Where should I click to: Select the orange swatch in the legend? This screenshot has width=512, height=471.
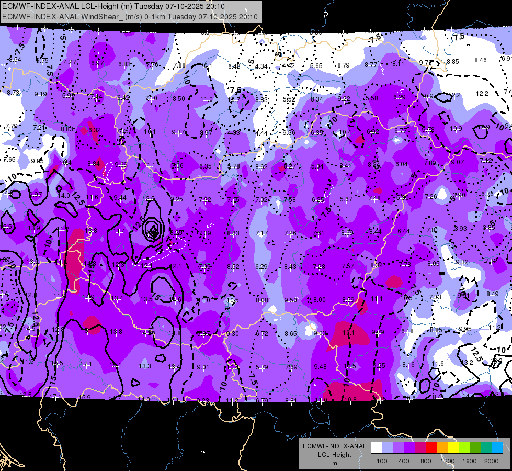click(x=442, y=448)
